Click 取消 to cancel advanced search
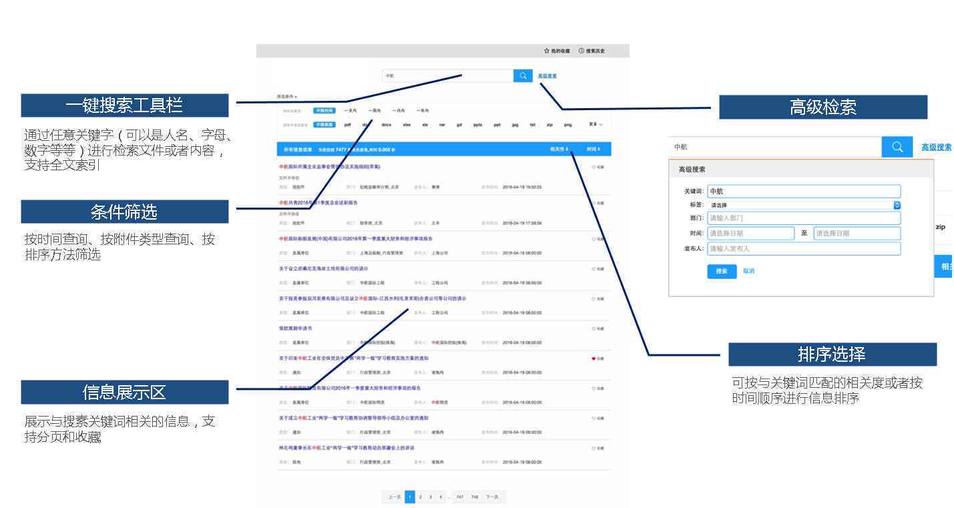 (x=748, y=271)
